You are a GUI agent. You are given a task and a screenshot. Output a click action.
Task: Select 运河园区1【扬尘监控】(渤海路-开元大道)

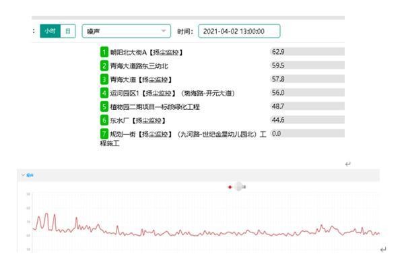tap(172, 94)
